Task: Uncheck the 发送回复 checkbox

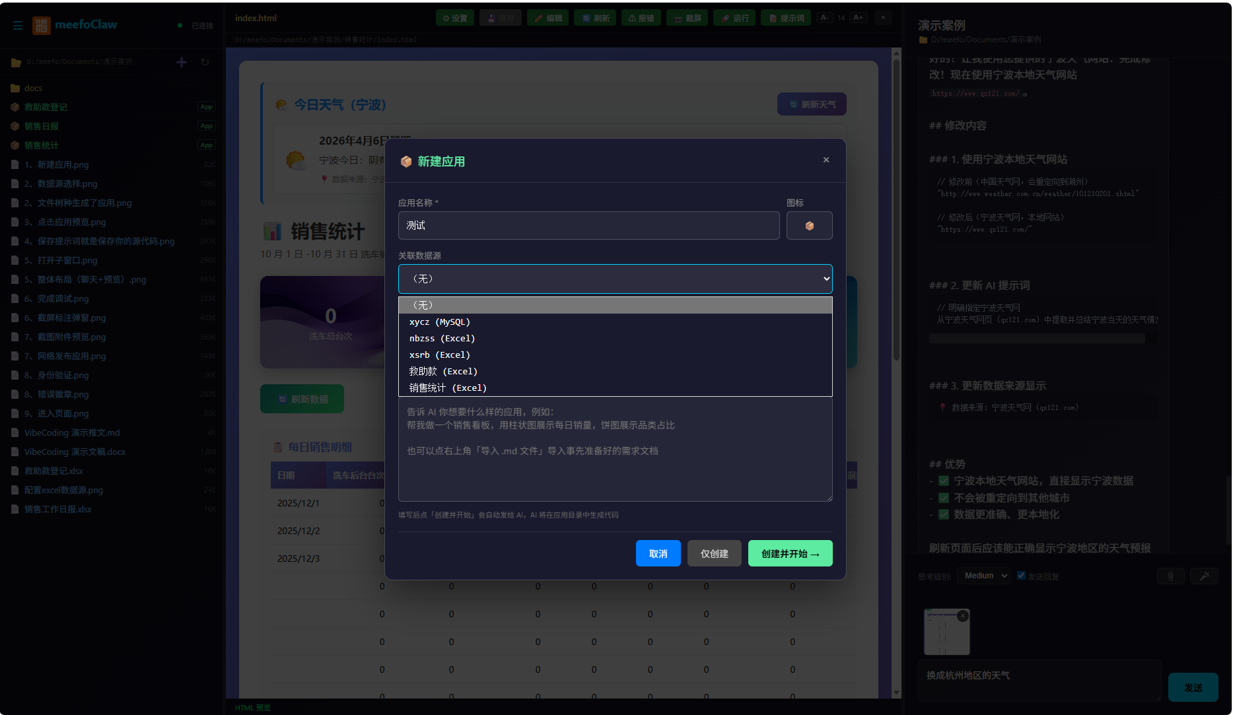Action: pos(1021,575)
